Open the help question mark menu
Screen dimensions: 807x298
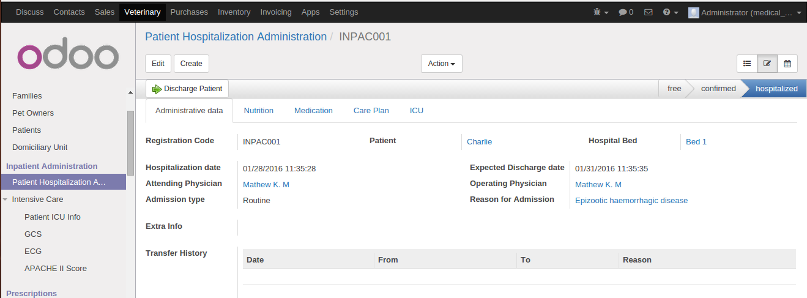coord(671,12)
